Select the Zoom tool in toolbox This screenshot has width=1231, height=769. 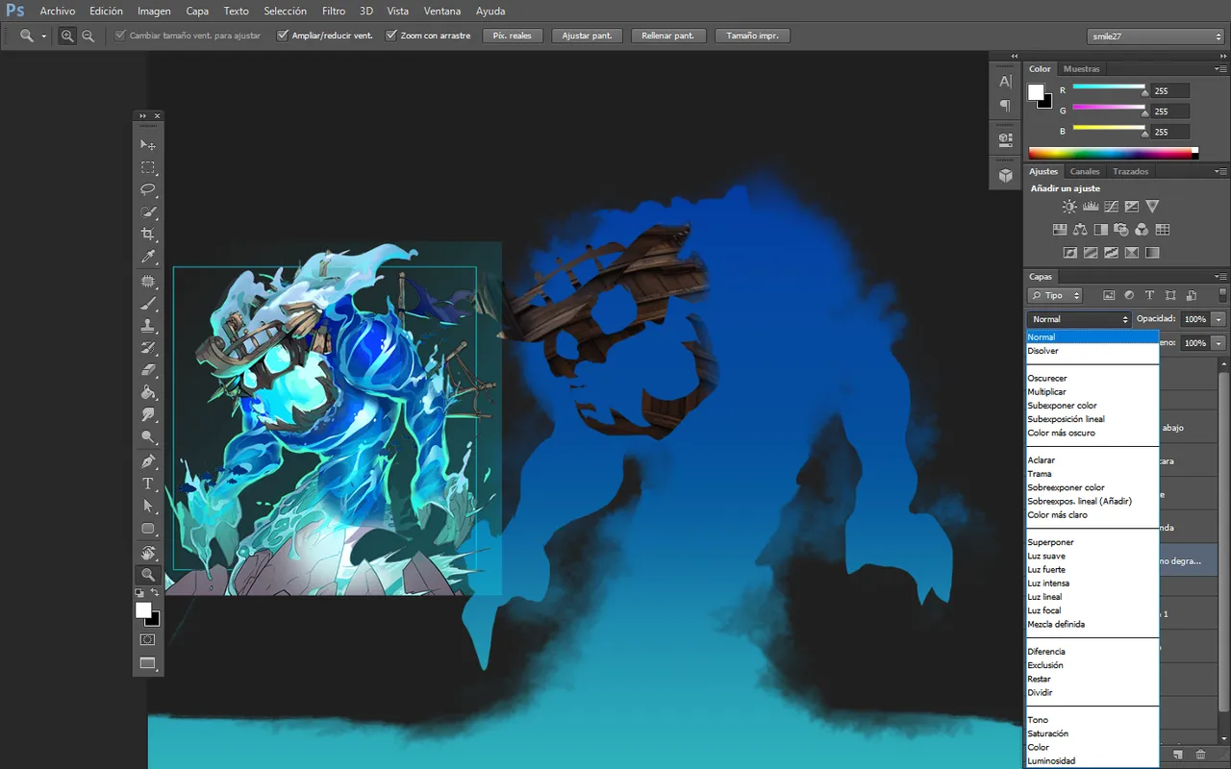point(148,575)
